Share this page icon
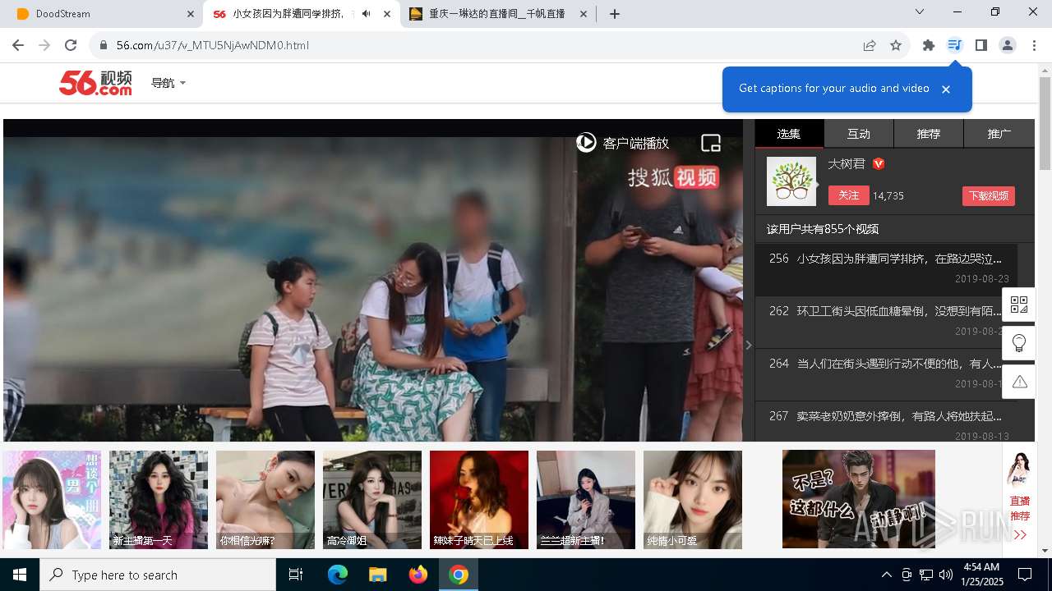The height and width of the screenshot is (591, 1052). coord(870,45)
